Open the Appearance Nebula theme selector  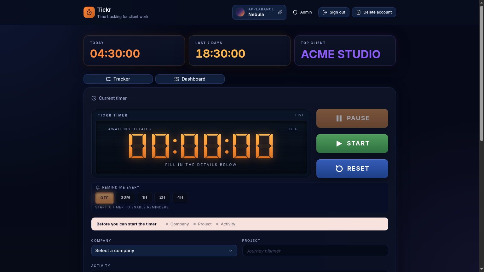[x=259, y=12]
